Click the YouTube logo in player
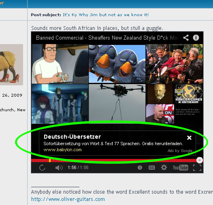Screen dimensions: 213x205 180,168
